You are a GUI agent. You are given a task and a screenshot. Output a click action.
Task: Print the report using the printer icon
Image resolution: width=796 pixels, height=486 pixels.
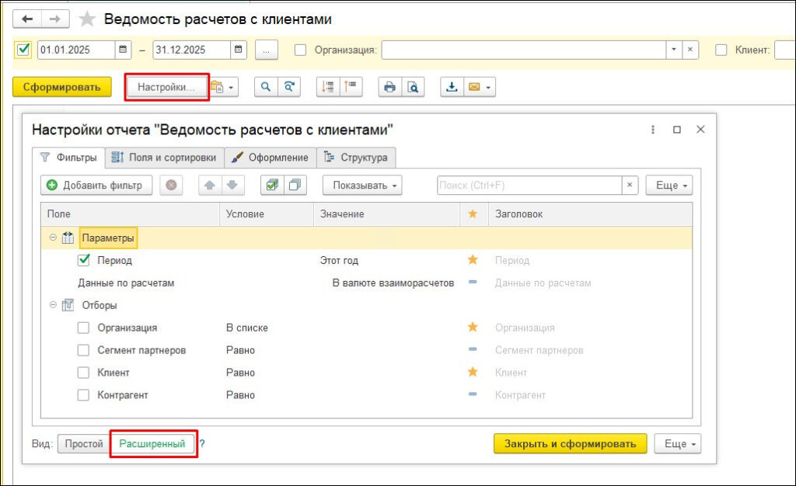389,87
